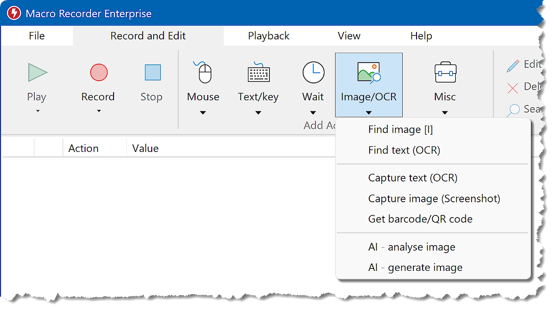Click the Wait clock icon

point(313,73)
